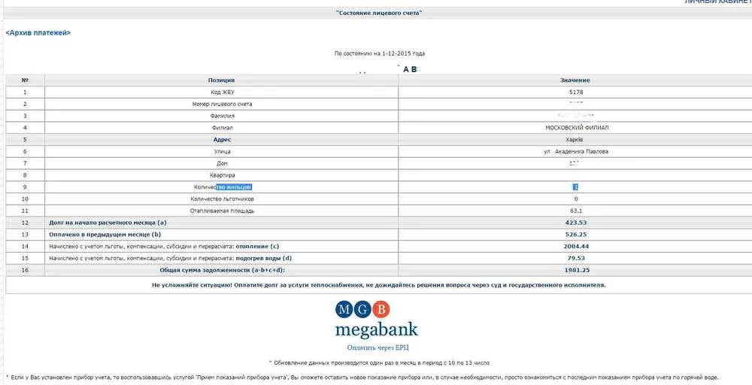The width and height of the screenshot is (752, 385).
Task: Click the Харків value
Action: click(574, 140)
